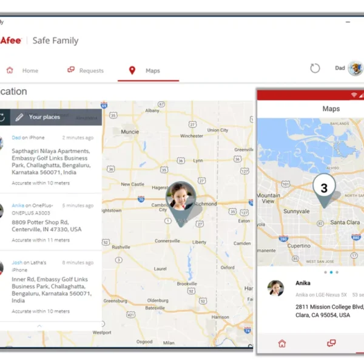The width and height of the screenshot is (364, 364).
Task: Tap the middle page indicator dot
Action: (x=331, y=272)
